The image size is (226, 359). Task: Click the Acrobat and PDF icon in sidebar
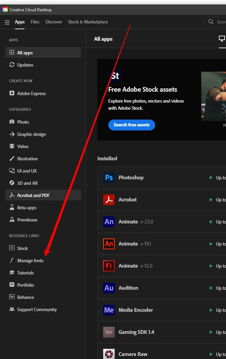click(12, 195)
